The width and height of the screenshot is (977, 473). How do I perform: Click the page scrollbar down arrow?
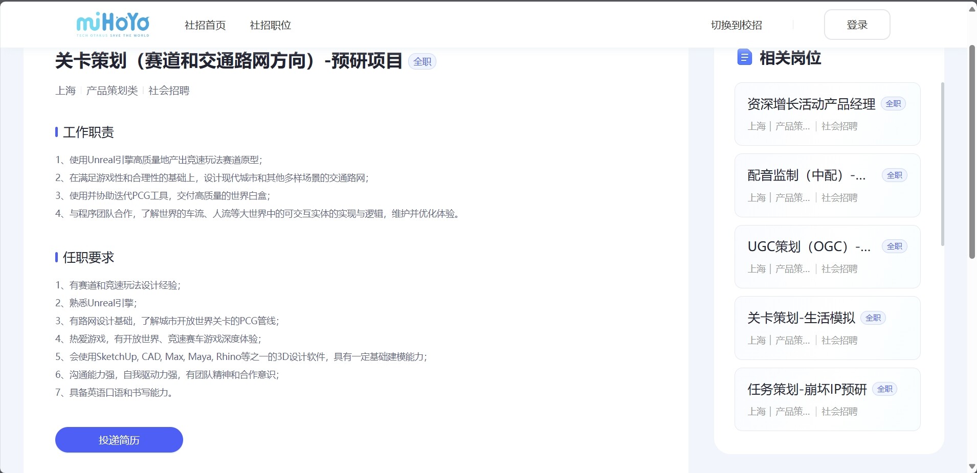pos(972,466)
